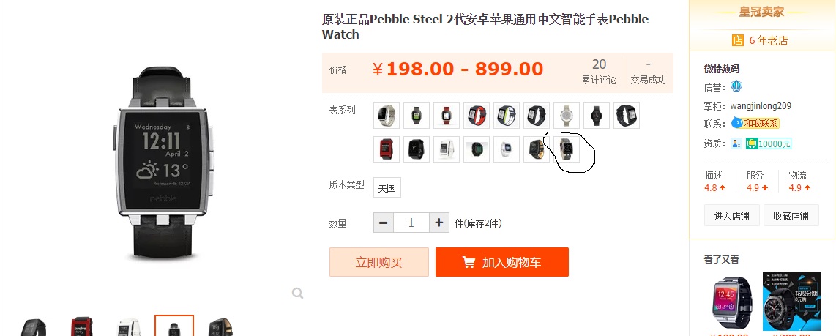The width and height of the screenshot is (836, 336).
Task: Select the black and red band watch variant
Action: click(477, 116)
